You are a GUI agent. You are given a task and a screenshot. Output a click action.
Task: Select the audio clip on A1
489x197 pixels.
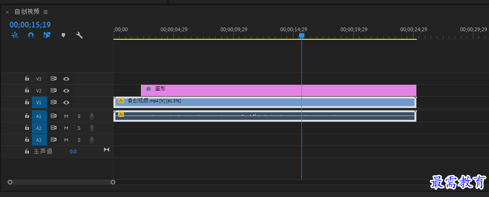coord(265,116)
